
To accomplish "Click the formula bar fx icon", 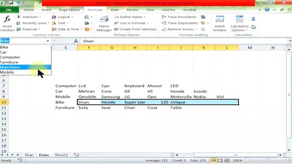I will point(76,41).
